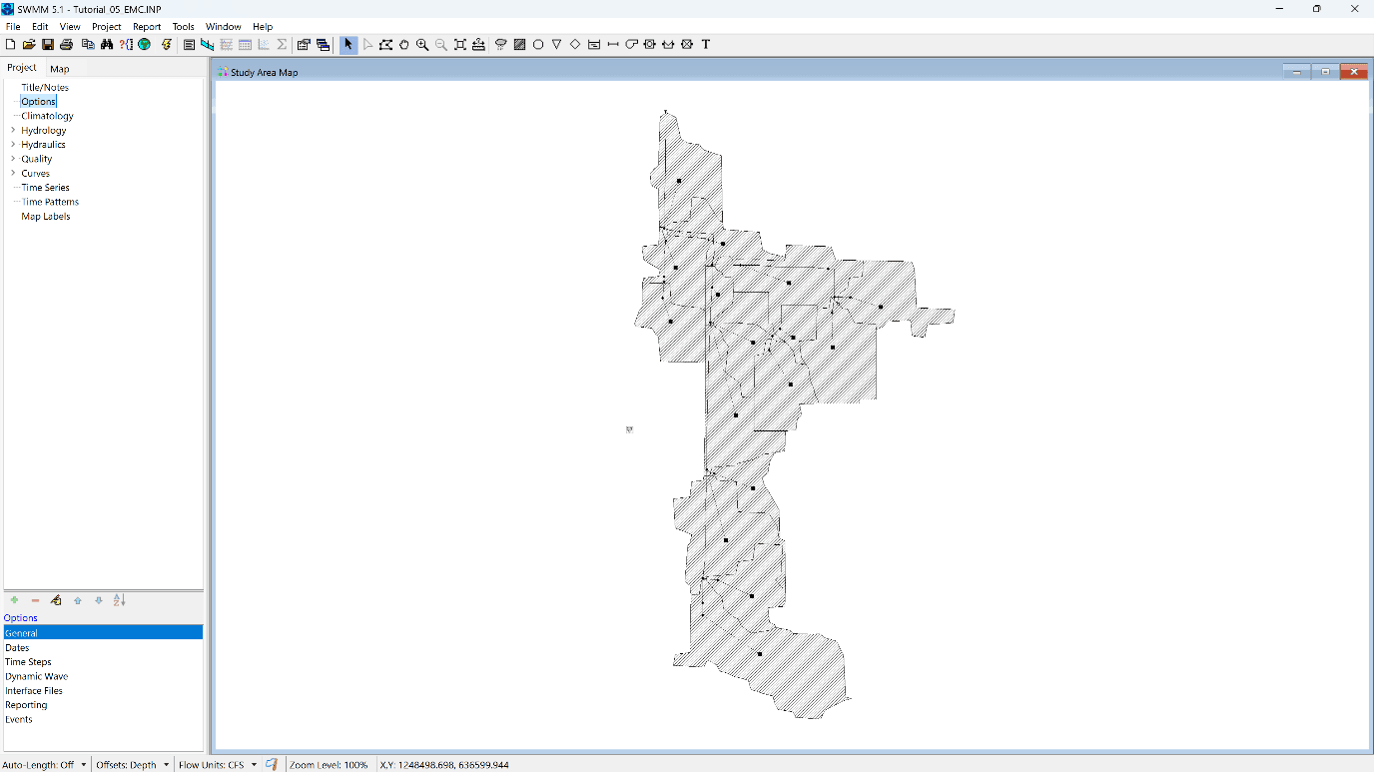
Task: Run the simulation with the lightning bolt icon
Action: (167, 44)
